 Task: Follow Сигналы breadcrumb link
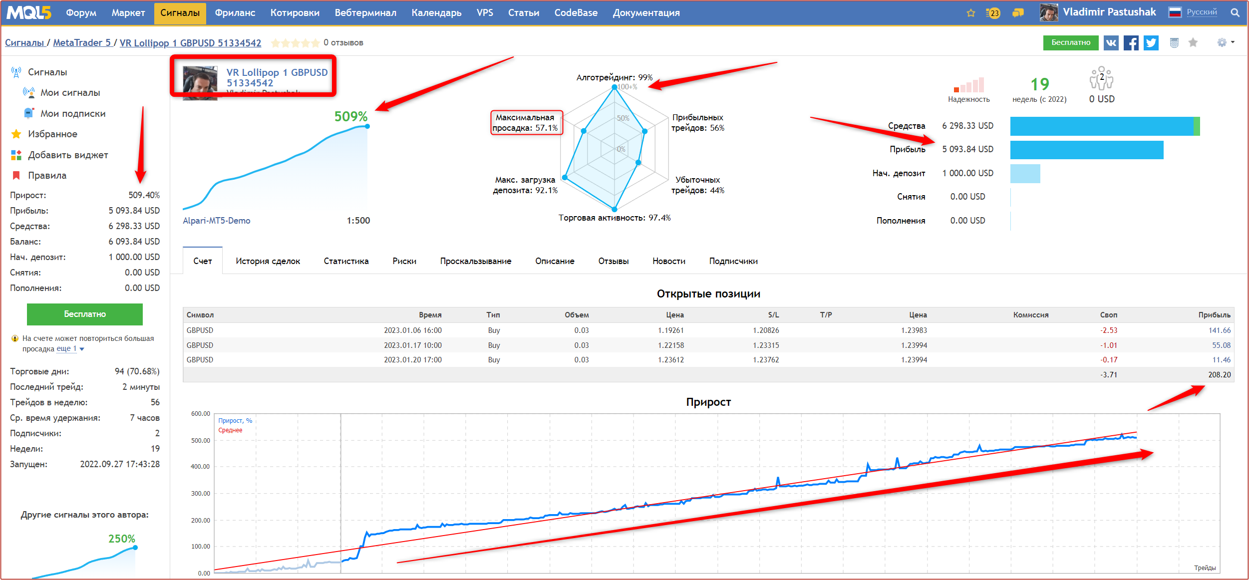(x=24, y=43)
